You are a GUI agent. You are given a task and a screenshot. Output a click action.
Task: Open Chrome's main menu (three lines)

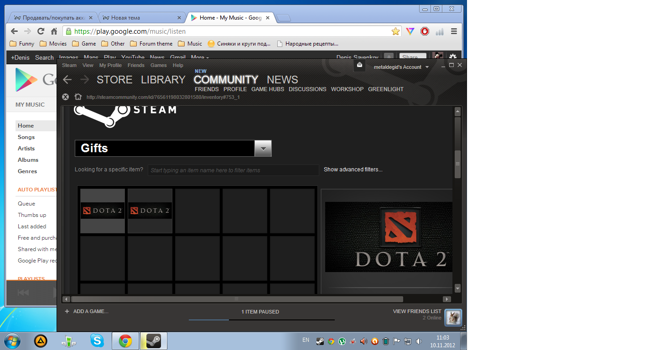point(454,31)
